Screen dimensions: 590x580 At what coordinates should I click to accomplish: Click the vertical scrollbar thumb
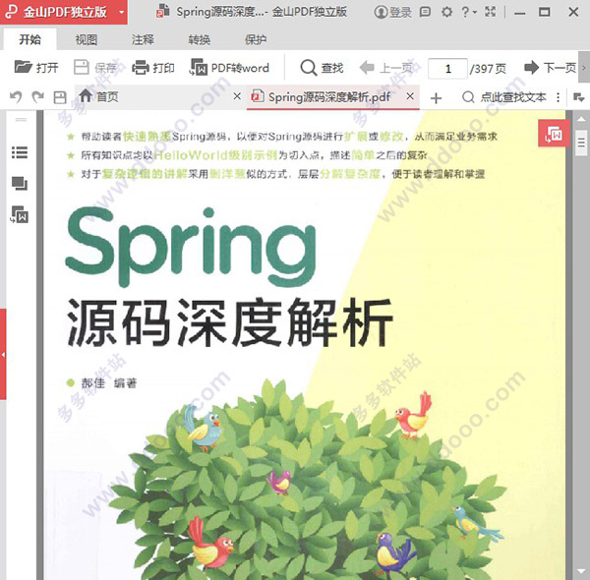[581, 143]
